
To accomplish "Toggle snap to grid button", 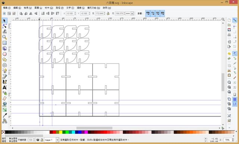I will 235,99.
